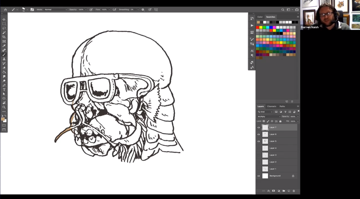Choose the Type tool
This screenshot has width=360, height=199.
click(4, 90)
